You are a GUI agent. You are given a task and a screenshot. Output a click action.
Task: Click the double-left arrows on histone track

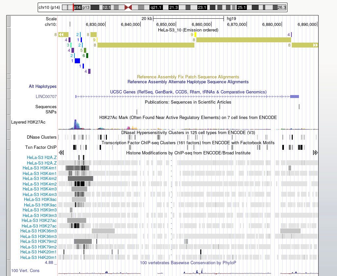(61, 153)
